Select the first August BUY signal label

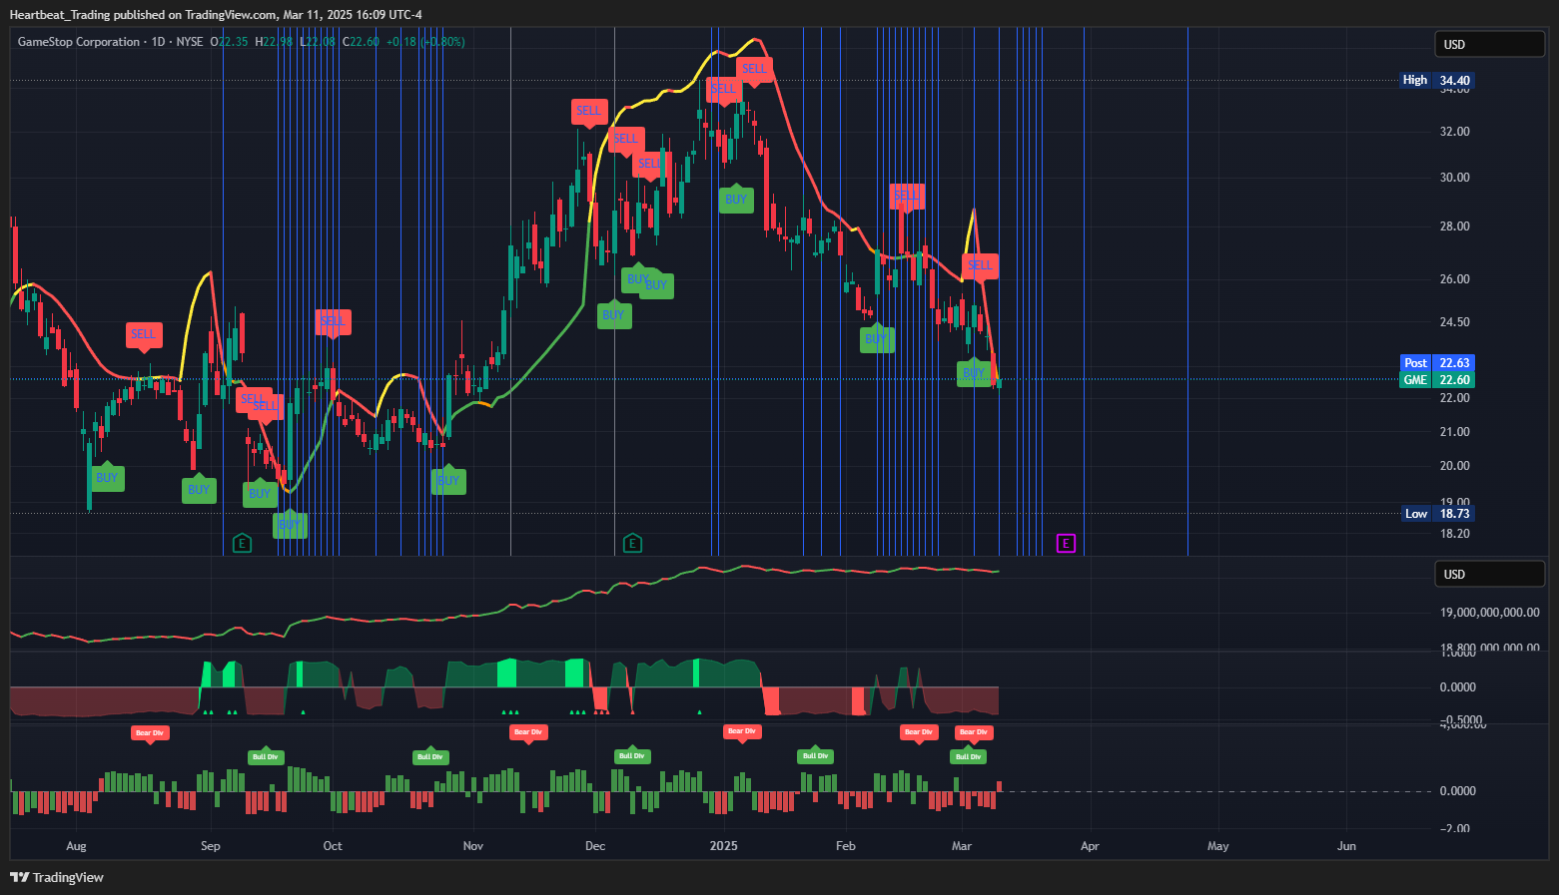coord(107,477)
